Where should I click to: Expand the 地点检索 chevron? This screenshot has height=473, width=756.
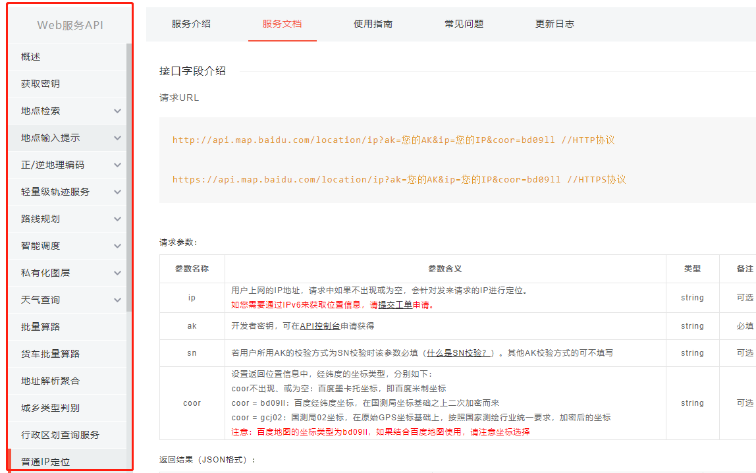(x=117, y=111)
